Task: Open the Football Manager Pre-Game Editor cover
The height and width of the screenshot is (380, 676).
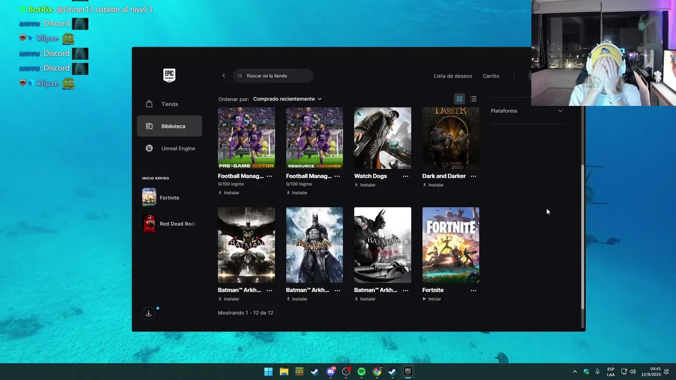Action: [246, 138]
